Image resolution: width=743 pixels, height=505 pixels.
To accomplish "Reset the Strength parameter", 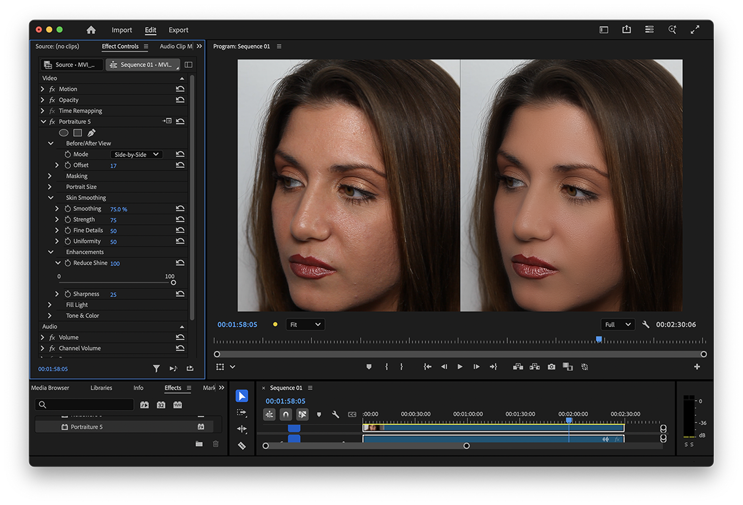I will tap(180, 219).
